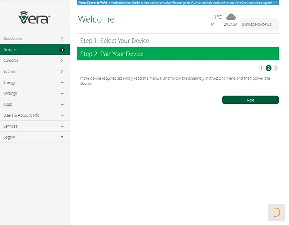Click the Next button
This screenshot has height=225, width=289.
(250, 100)
